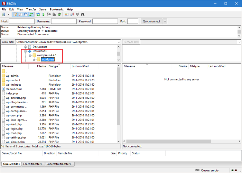Open the View menu
242x173 pixels.
(x=20, y=9)
